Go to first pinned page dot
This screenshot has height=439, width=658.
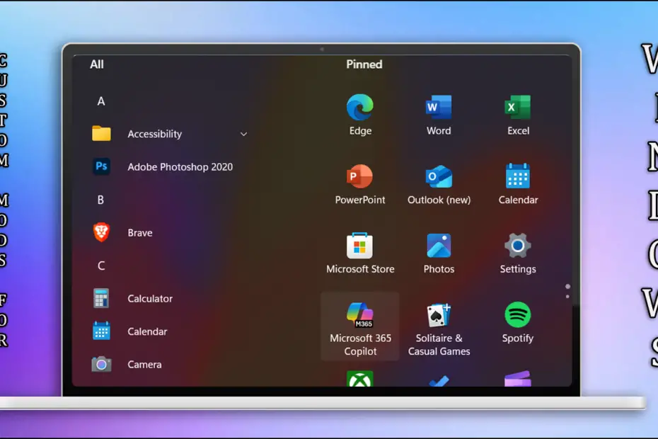[x=567, y=287]
